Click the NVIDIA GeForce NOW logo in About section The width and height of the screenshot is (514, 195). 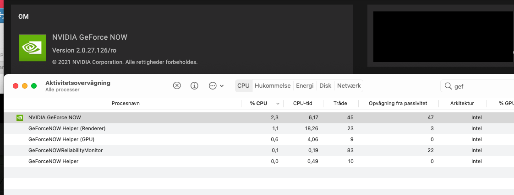point(32,47)
